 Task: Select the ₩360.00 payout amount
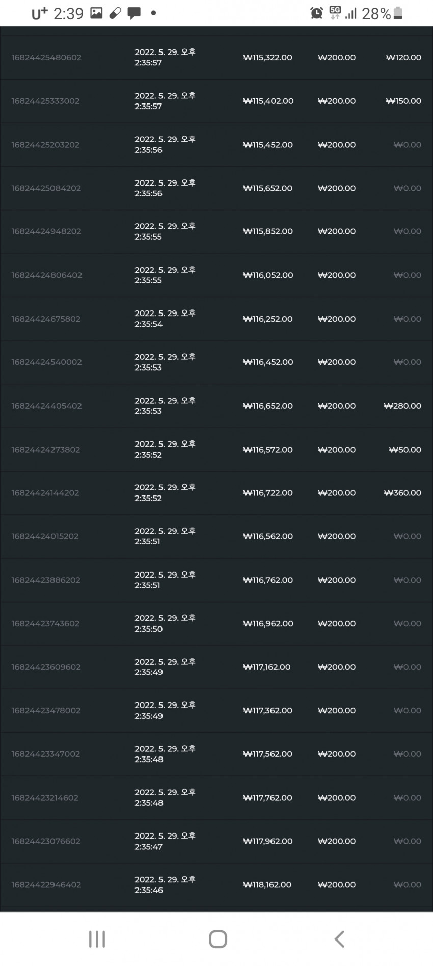click(402, 493)
